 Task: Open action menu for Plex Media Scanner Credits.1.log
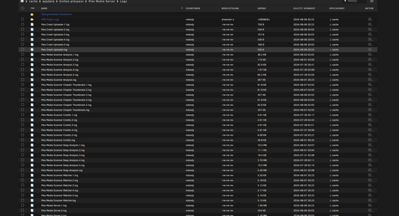point(370,115)
